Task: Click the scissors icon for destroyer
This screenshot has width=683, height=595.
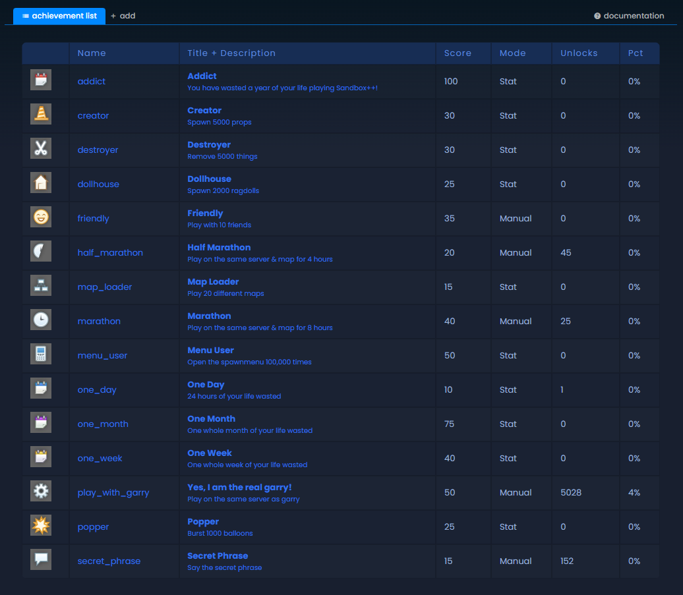Action: click(x=41, y=148)
